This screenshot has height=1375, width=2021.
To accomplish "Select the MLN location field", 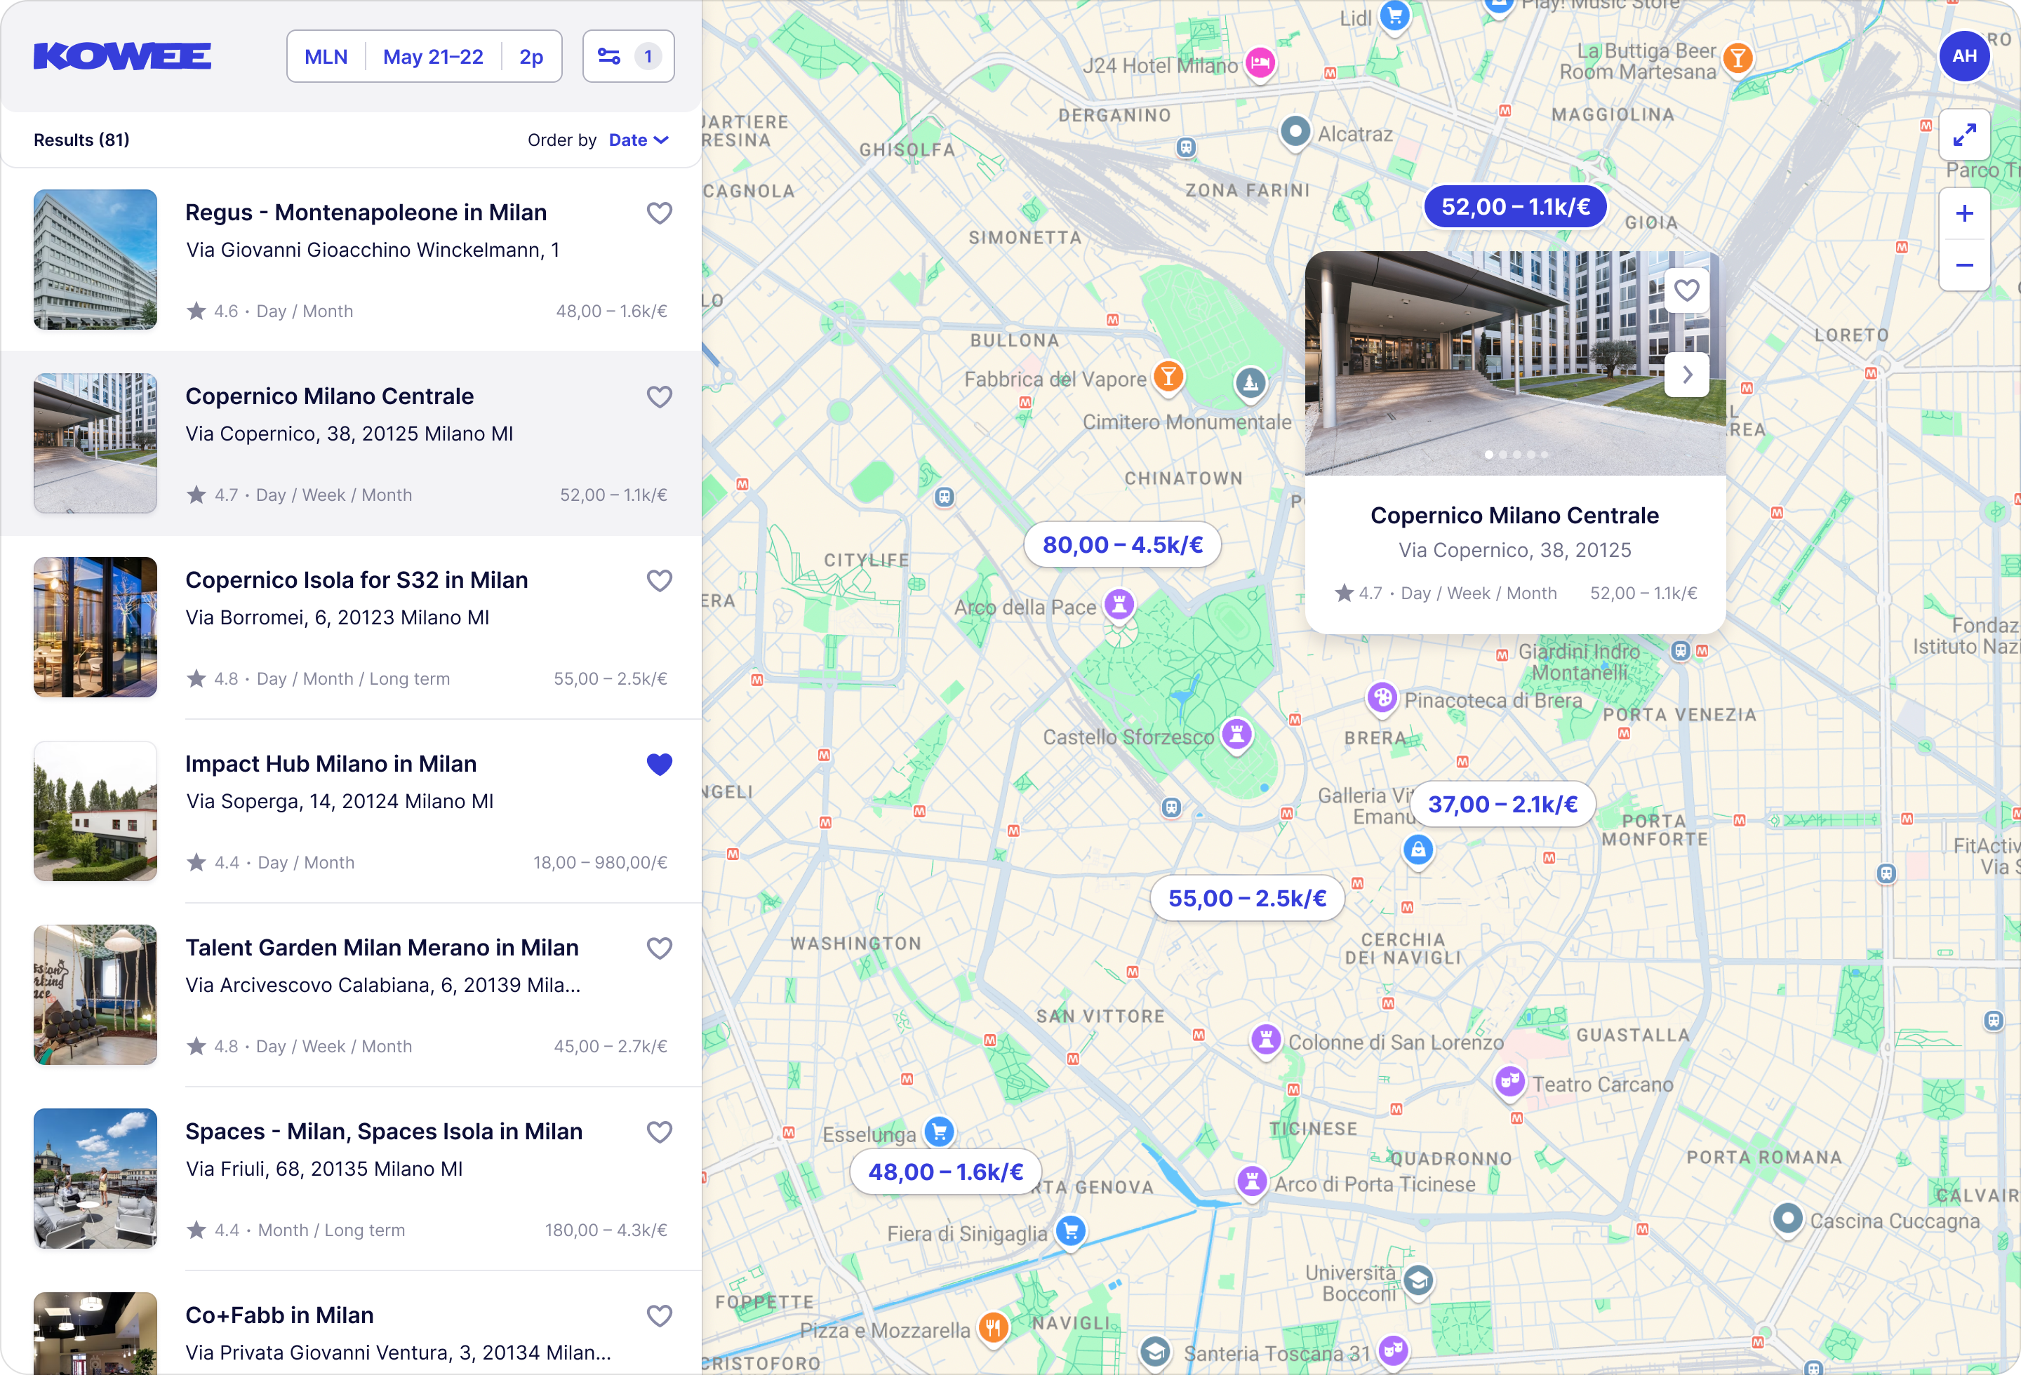I will point(326,55).
